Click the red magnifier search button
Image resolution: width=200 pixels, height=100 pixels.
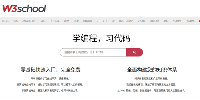pos(134,52)
